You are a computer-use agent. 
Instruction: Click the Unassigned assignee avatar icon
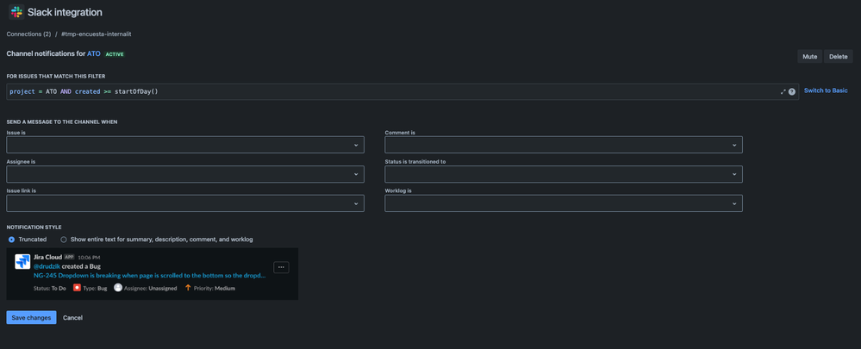pos(117,288)
